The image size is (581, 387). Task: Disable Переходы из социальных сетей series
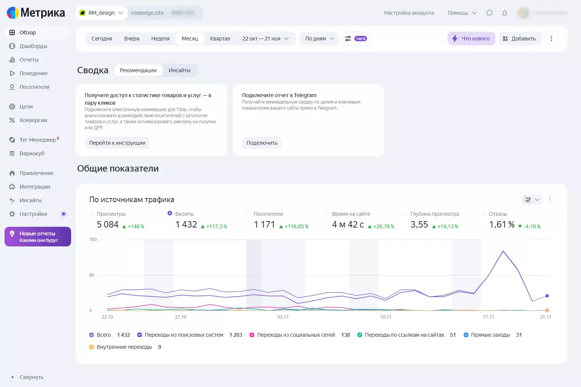pos(252,335)
